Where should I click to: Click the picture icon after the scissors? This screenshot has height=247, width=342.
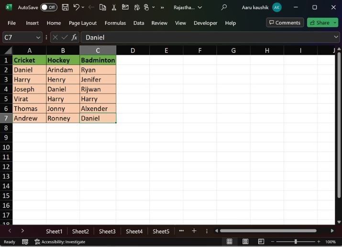125,7
